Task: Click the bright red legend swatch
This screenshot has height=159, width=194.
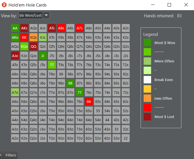Action: [x=147, y=107]
